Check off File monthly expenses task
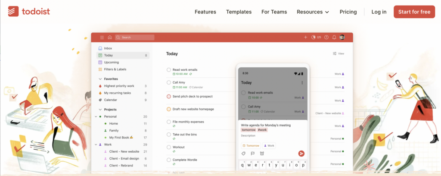 coord(169,122)
